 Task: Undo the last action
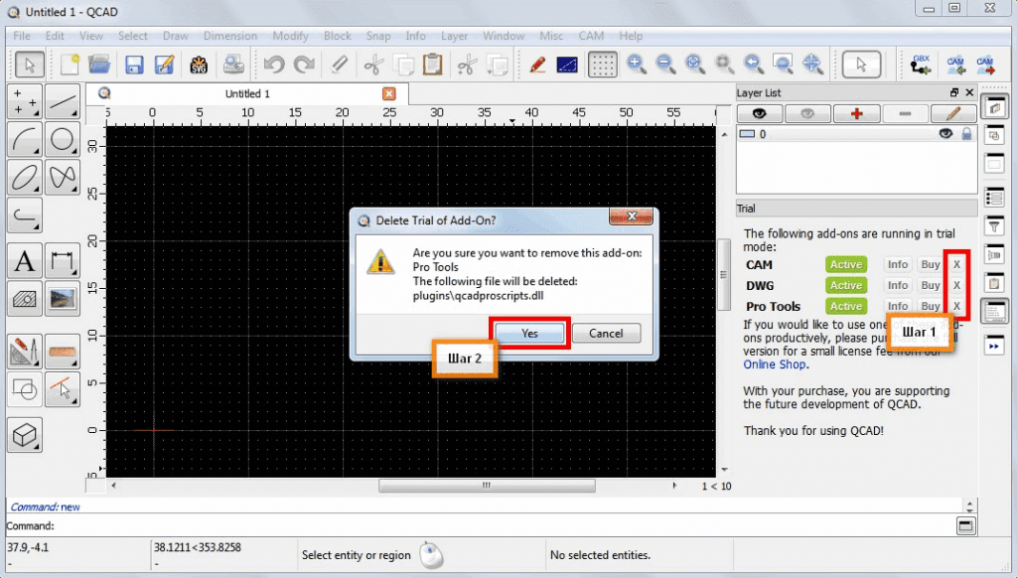[274, 65]
